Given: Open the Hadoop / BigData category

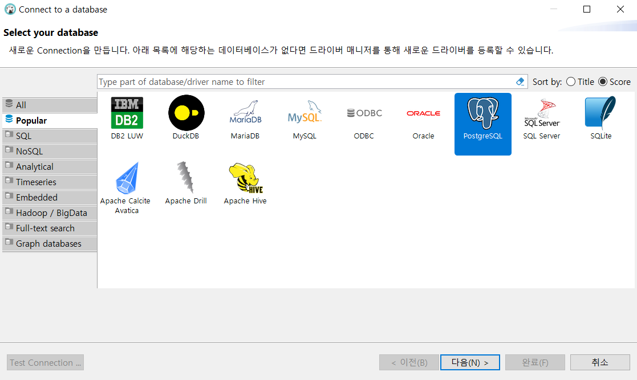Looking at the screenshot, I should [x=50, y=213].
